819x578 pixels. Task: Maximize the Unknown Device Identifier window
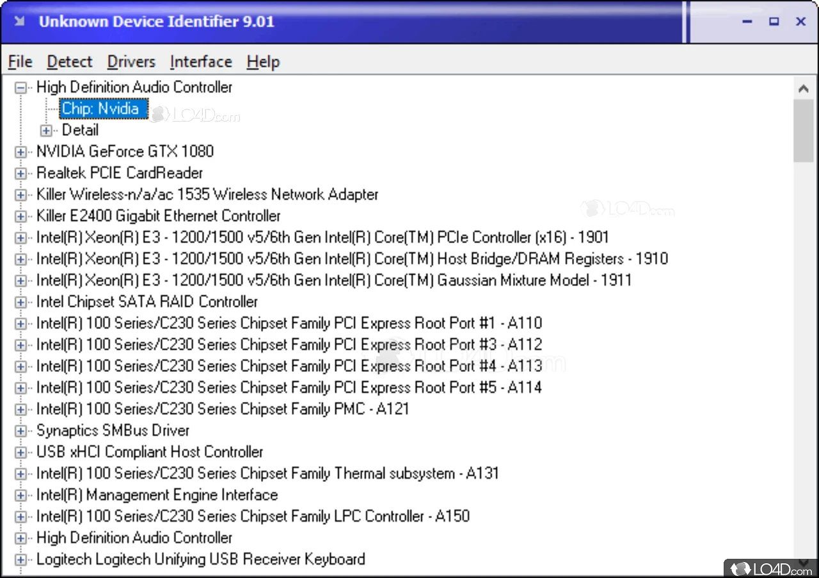coord(774,21)
